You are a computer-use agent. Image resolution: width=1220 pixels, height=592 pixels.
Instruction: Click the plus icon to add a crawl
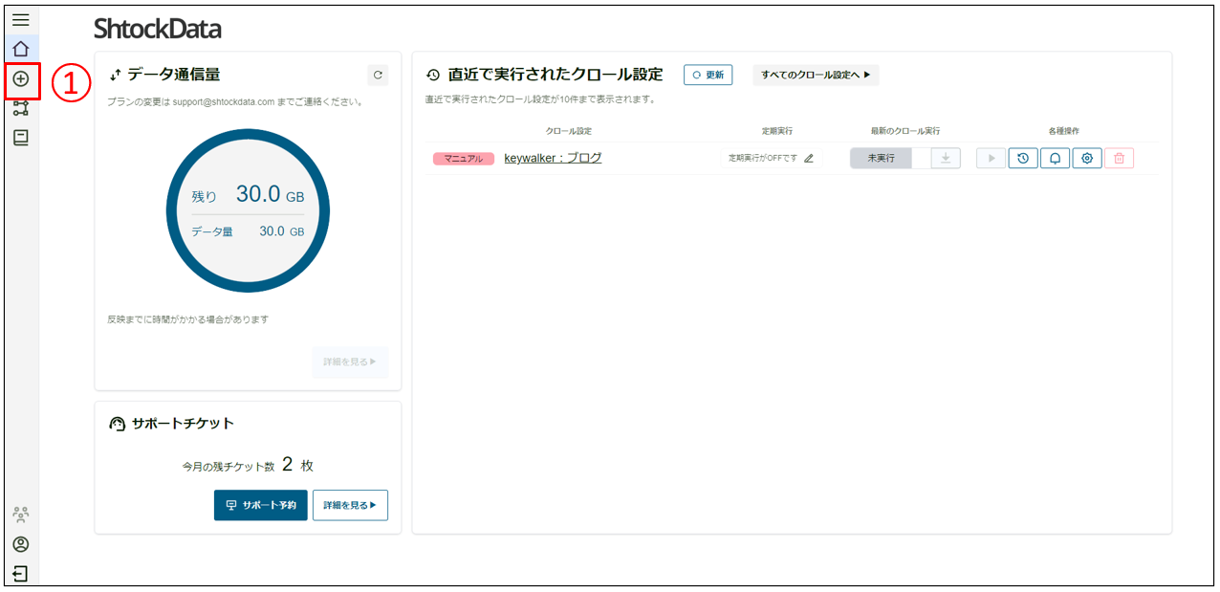point(20,79)
